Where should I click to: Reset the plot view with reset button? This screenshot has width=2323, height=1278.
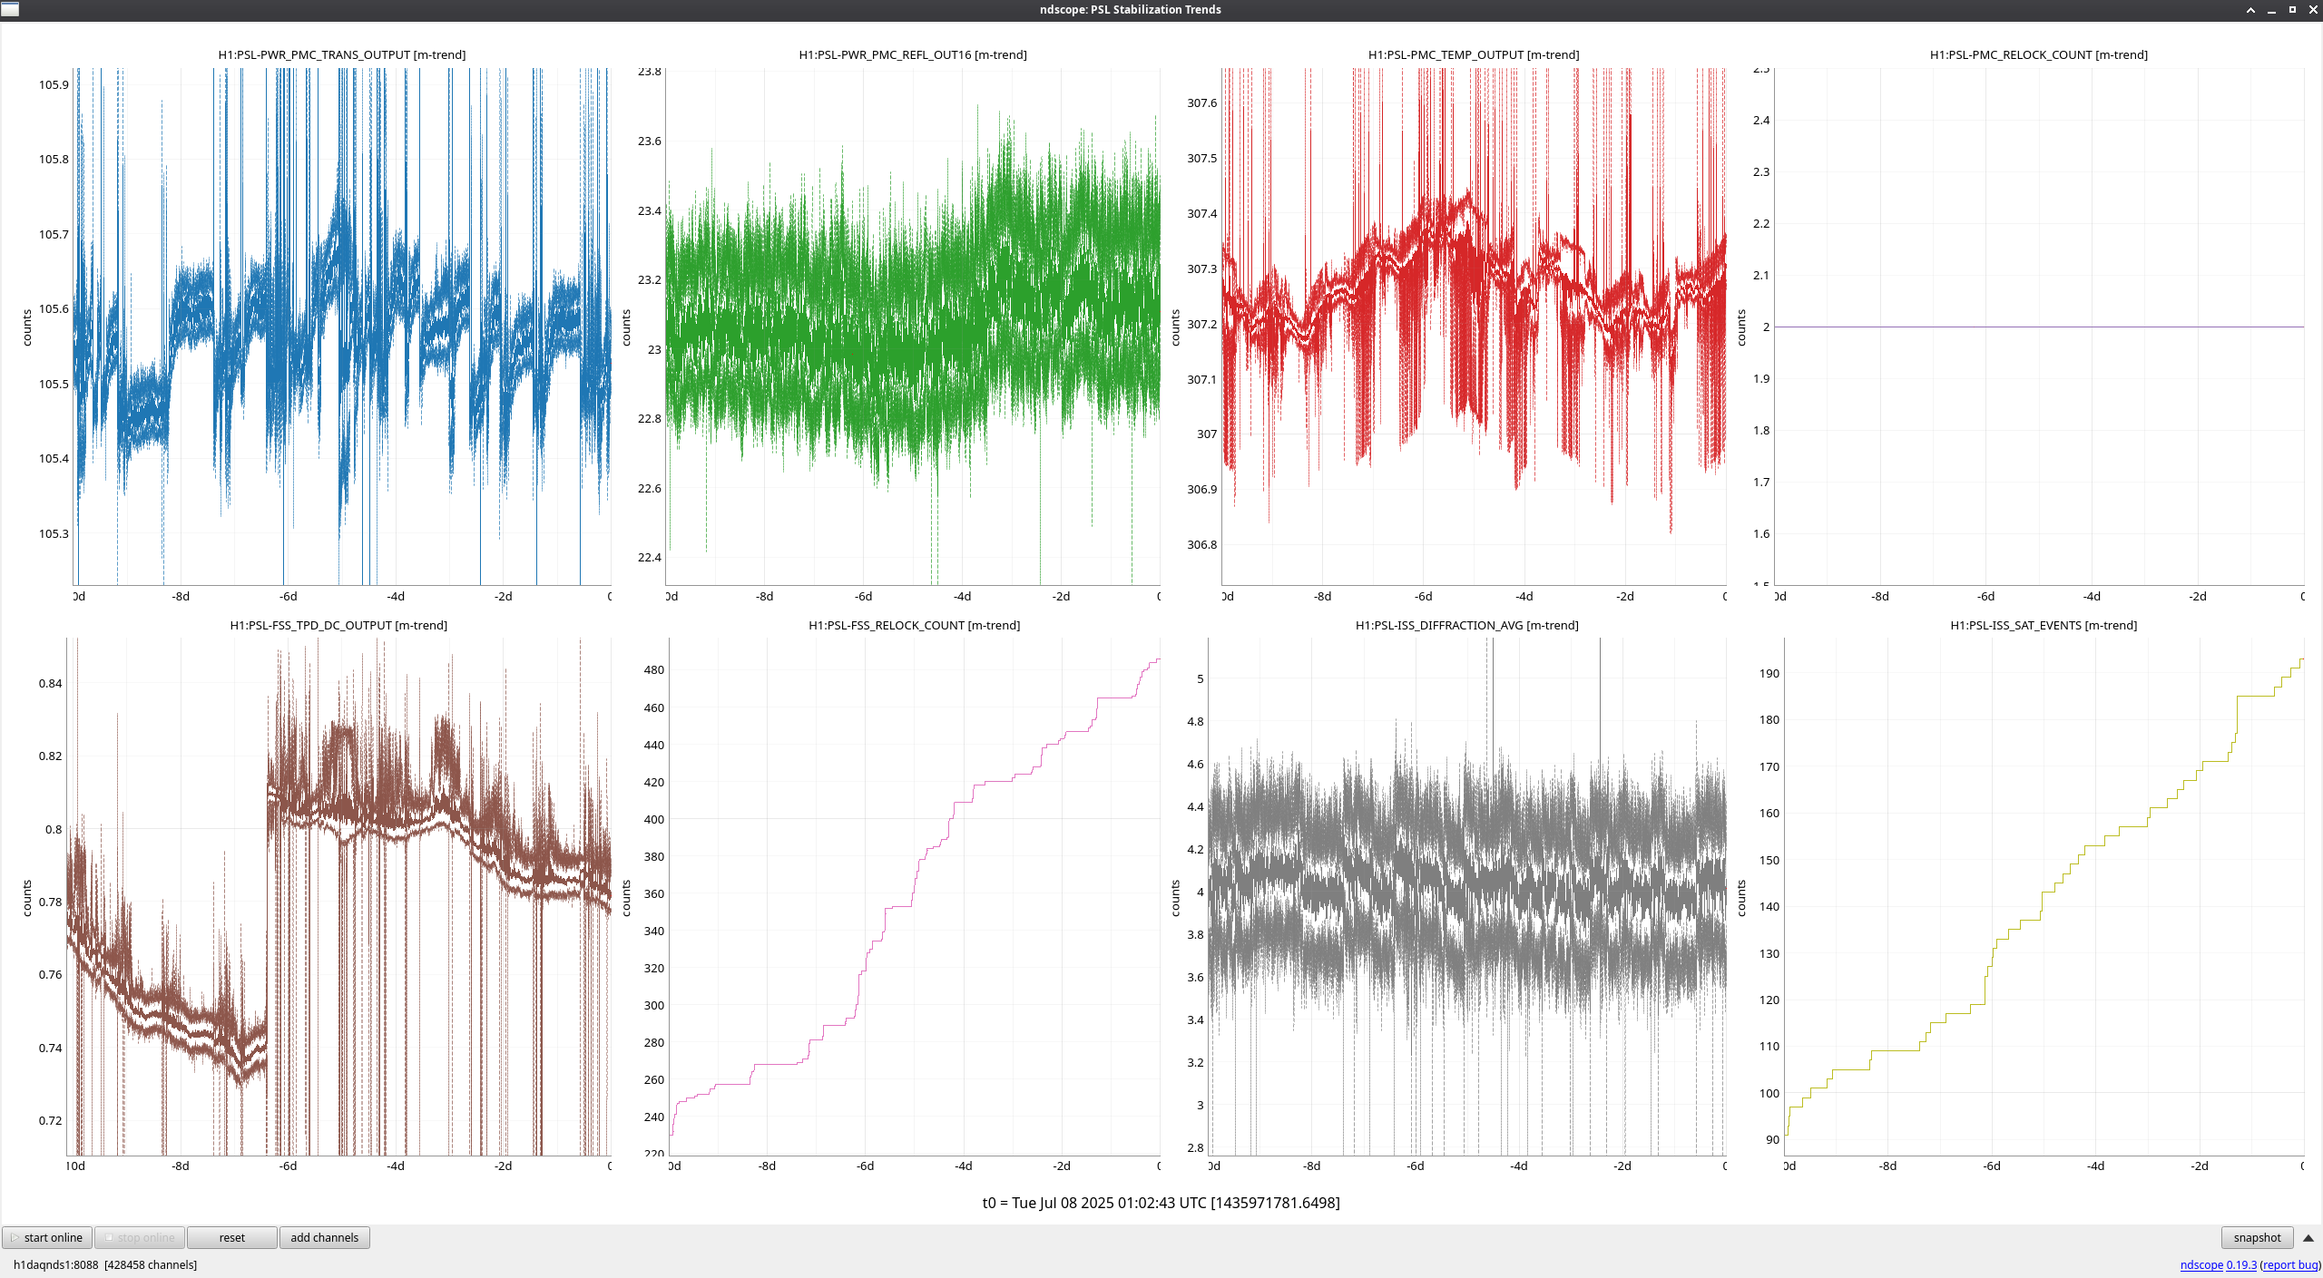coord(232,1237)
